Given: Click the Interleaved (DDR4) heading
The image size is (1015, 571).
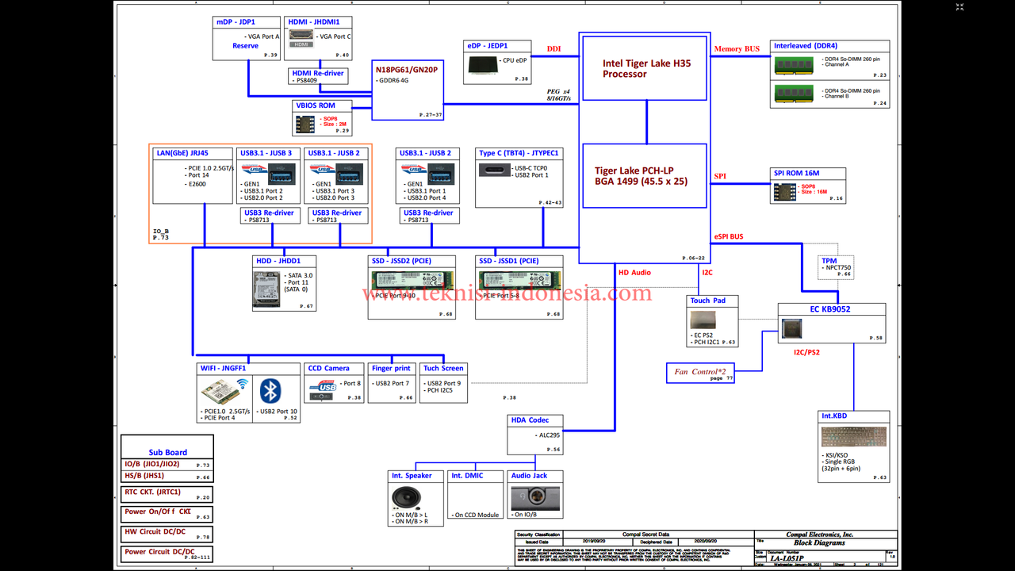Looking at the screenshot, I should click(x=806, y=46).
